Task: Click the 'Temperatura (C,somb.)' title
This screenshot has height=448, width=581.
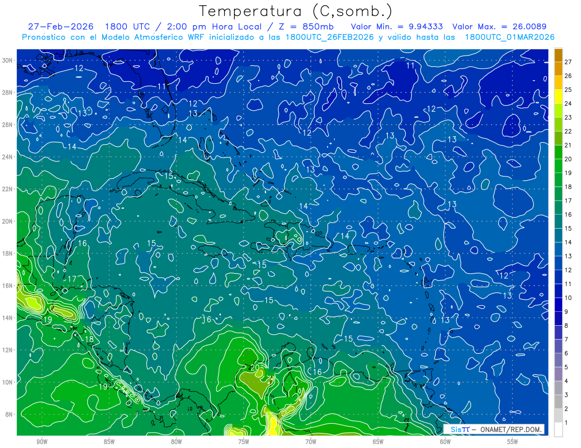Action: click(x=296, y=11)
